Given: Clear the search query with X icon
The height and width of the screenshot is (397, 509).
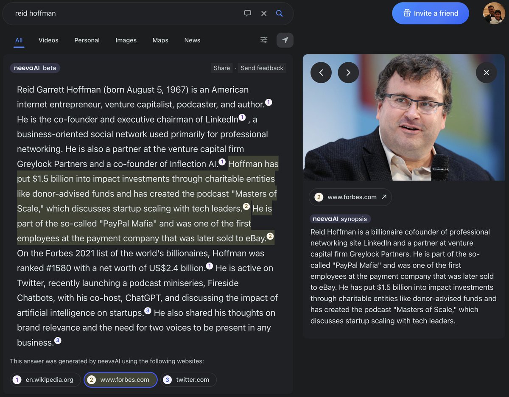Looking at the screenshot, I should pos(264,14).
